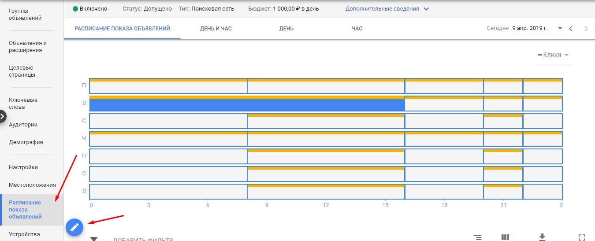Go to previous date with left arrow
Screen dimensions: 595x241
571,29
